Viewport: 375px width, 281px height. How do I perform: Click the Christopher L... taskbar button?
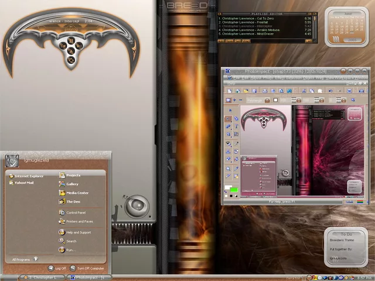[42, 277]
